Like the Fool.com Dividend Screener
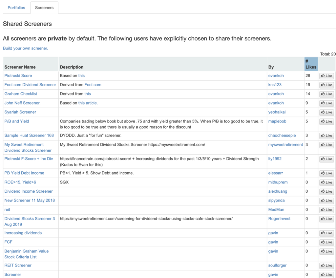This screenshot has width=336, height=278. (x=326, y=85)
